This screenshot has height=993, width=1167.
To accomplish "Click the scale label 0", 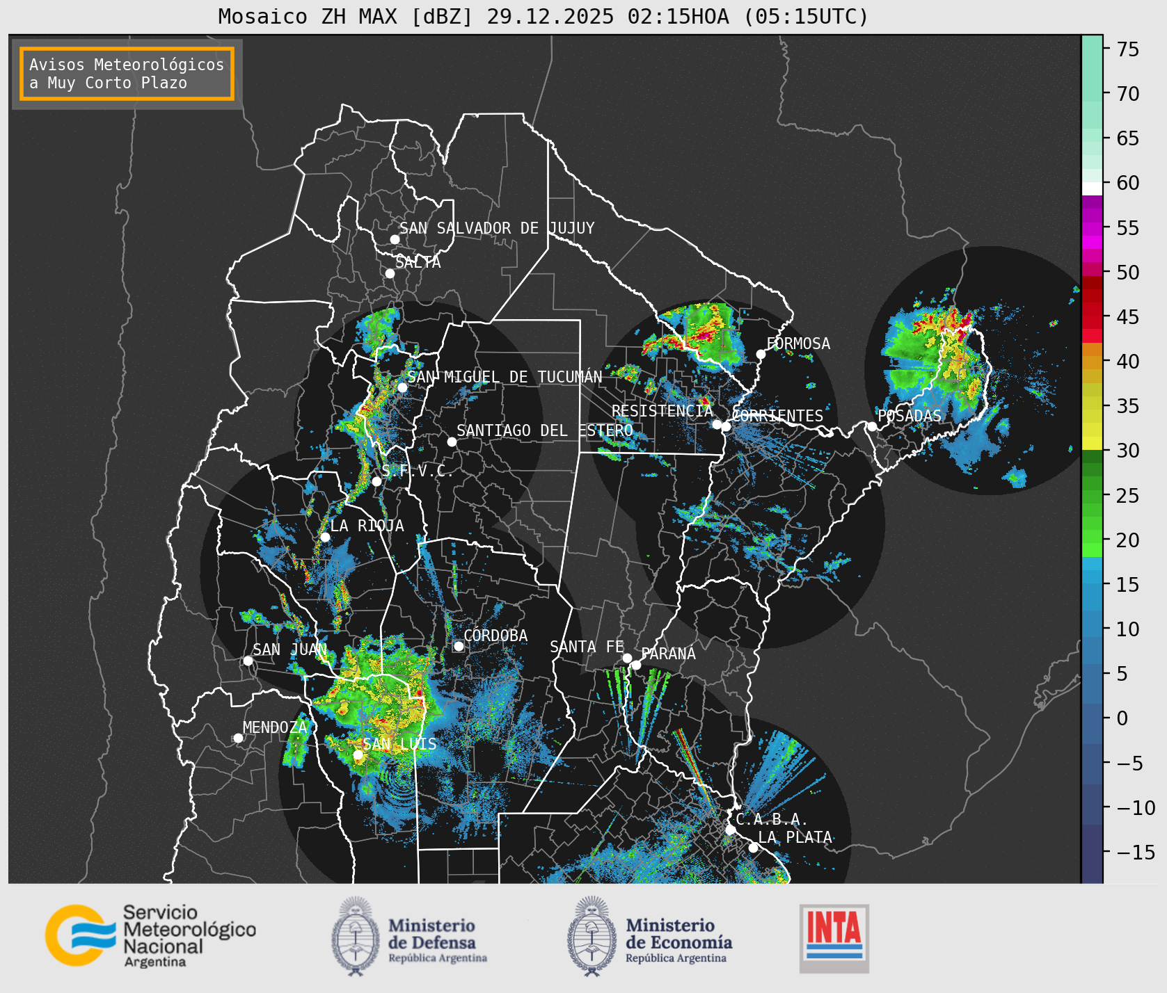I will 1122,718.
